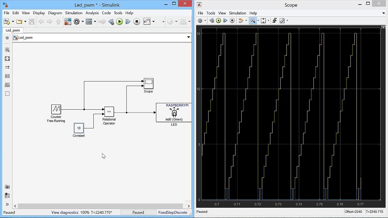Click Scale Axes Limits icon in Scope
The image size is (388, 218).
coord(263,21)
